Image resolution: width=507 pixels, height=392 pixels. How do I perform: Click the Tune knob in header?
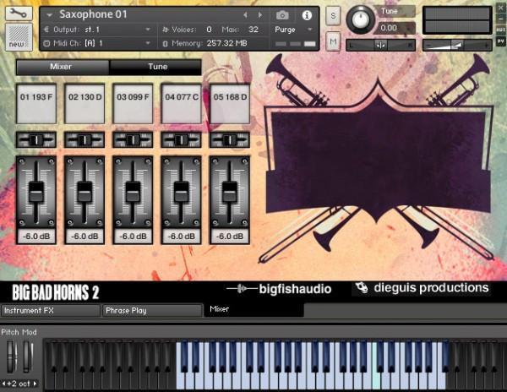point(362,19)
